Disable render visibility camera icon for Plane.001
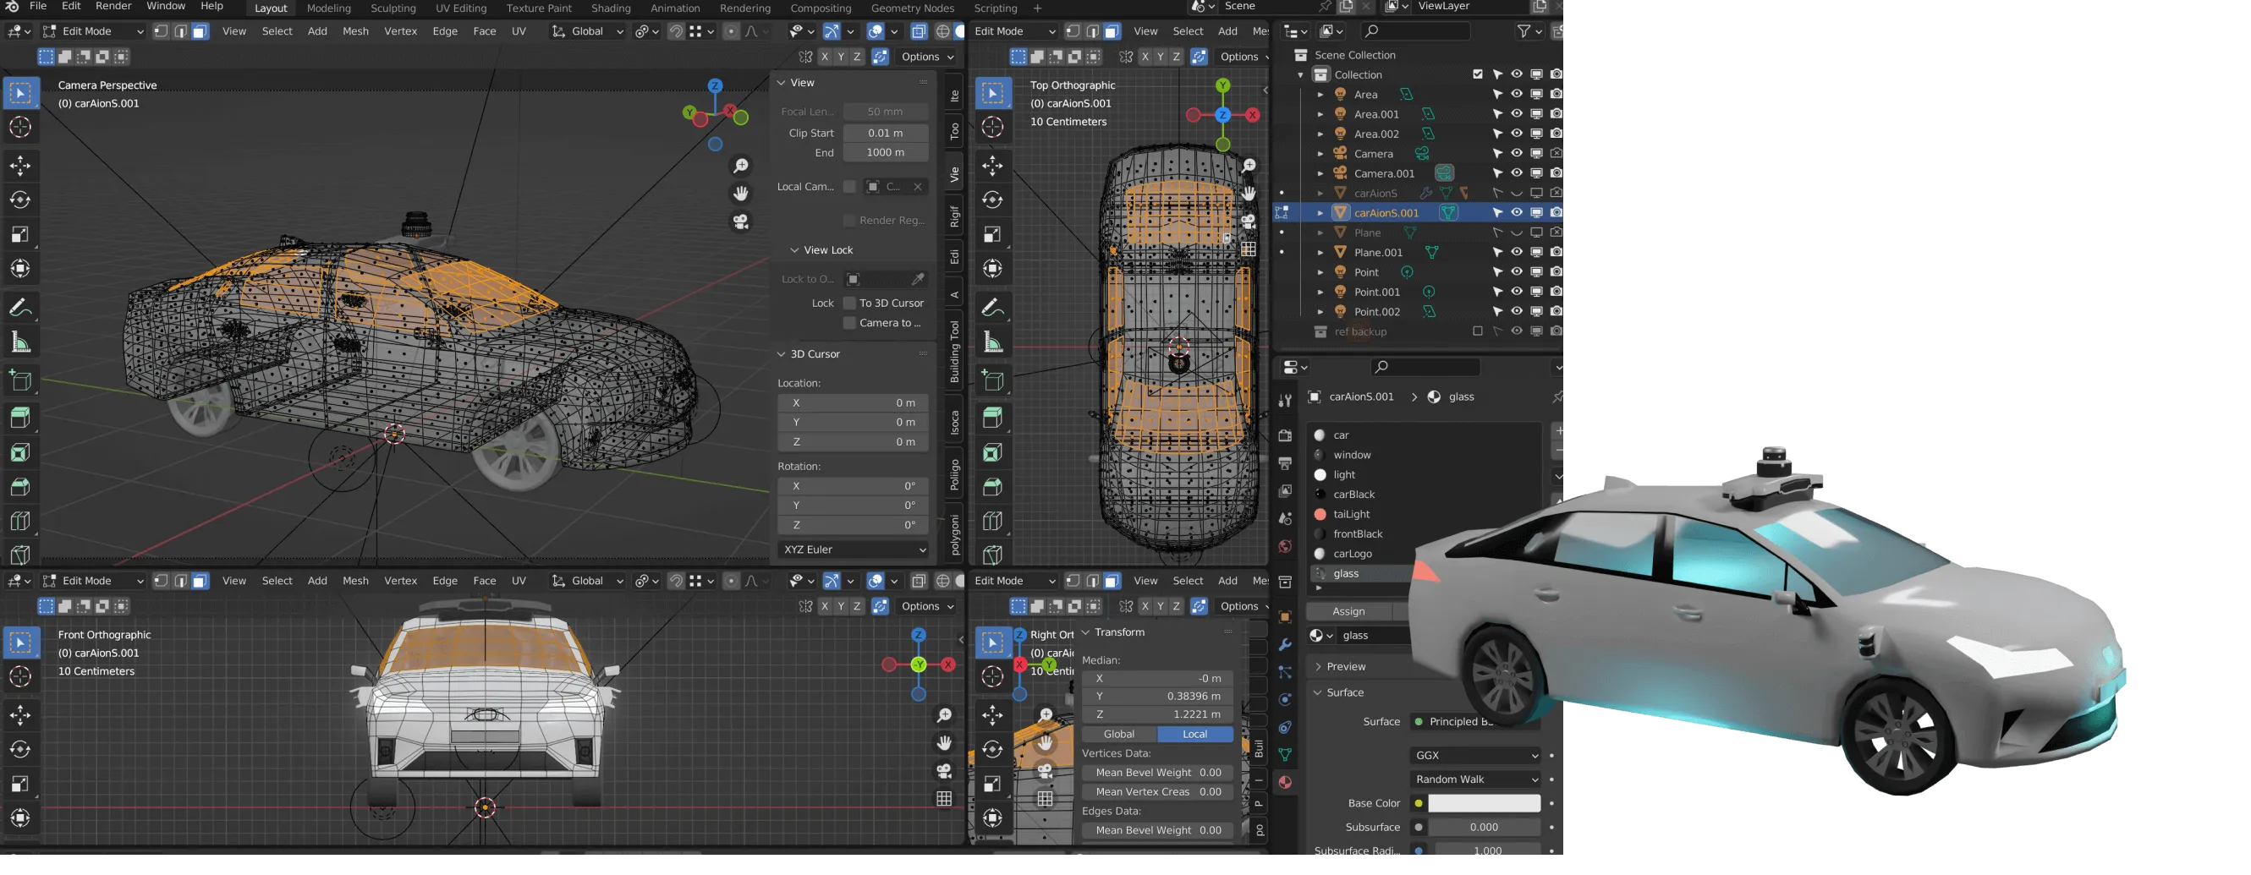The height and width of the screenshot is (875, 2251). (x=1556, y=251)
